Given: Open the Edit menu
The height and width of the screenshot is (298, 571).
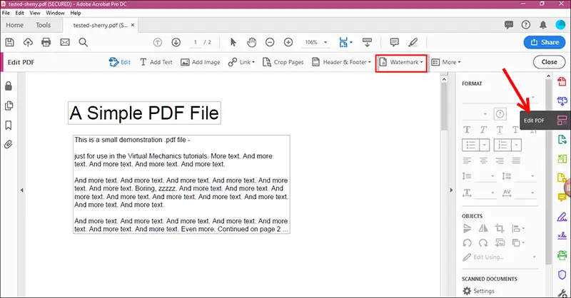Looking at the screenshot, I should click(x=20, y=13).
